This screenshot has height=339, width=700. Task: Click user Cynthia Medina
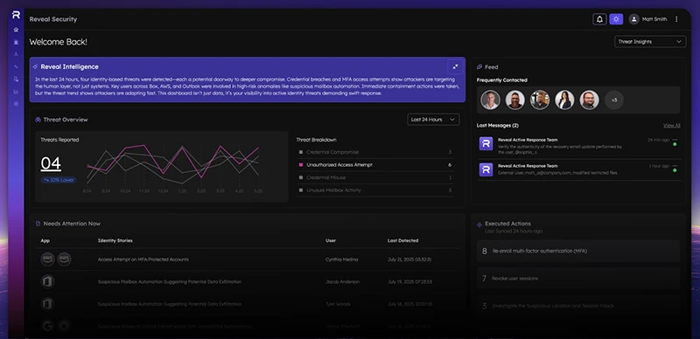341,259
